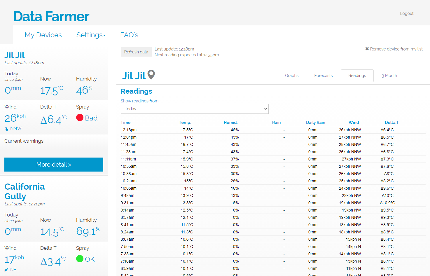The height and width of the screenshot is (276, 430).
Task: Open the Settings dropdown menu
Action: 91,35
